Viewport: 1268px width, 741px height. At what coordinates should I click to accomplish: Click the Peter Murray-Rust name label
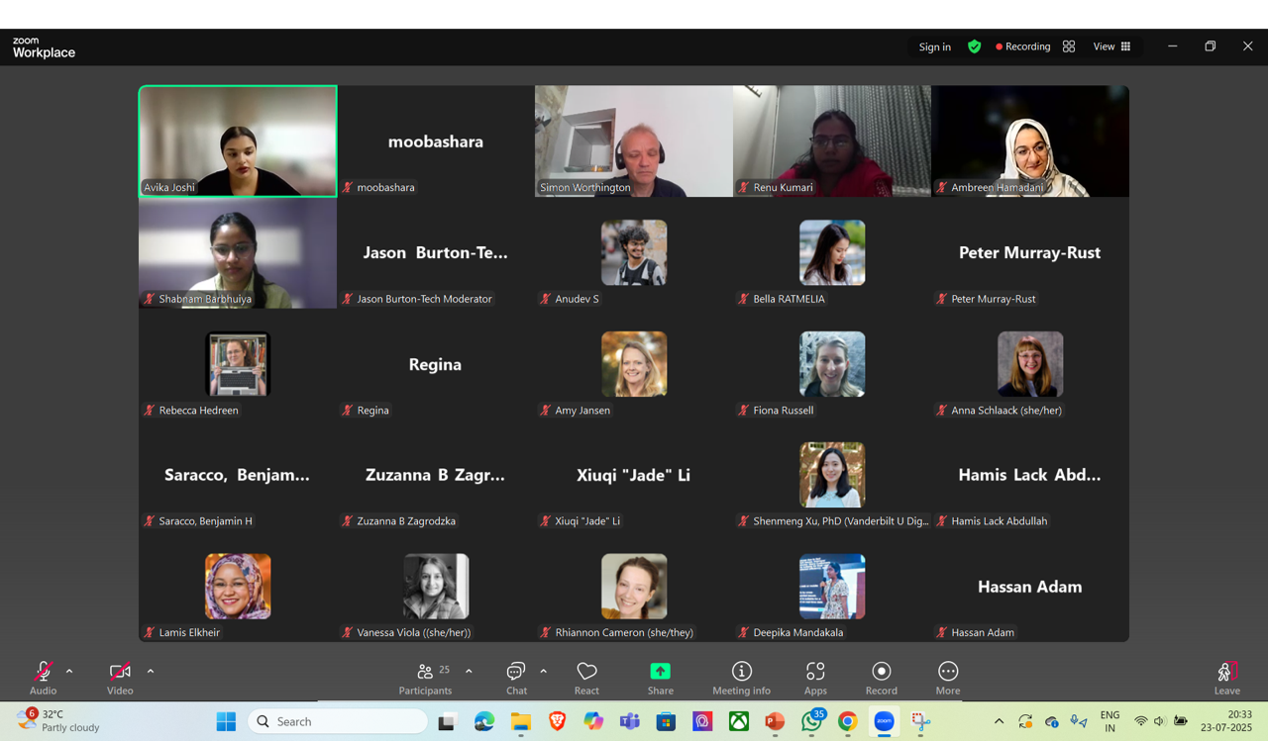click(x=994, y=299)
